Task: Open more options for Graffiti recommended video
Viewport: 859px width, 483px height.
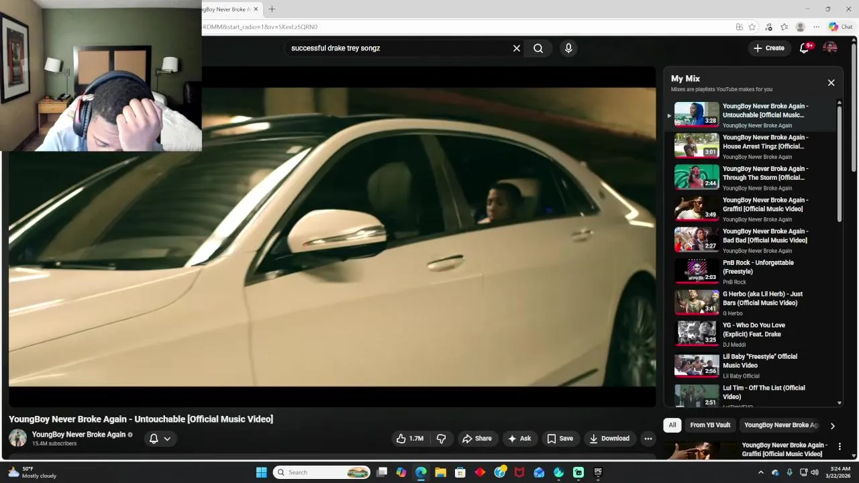Action: pyautogui.click(x=839, y=447)
